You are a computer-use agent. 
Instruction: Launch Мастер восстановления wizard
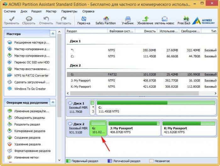point(32,69)
